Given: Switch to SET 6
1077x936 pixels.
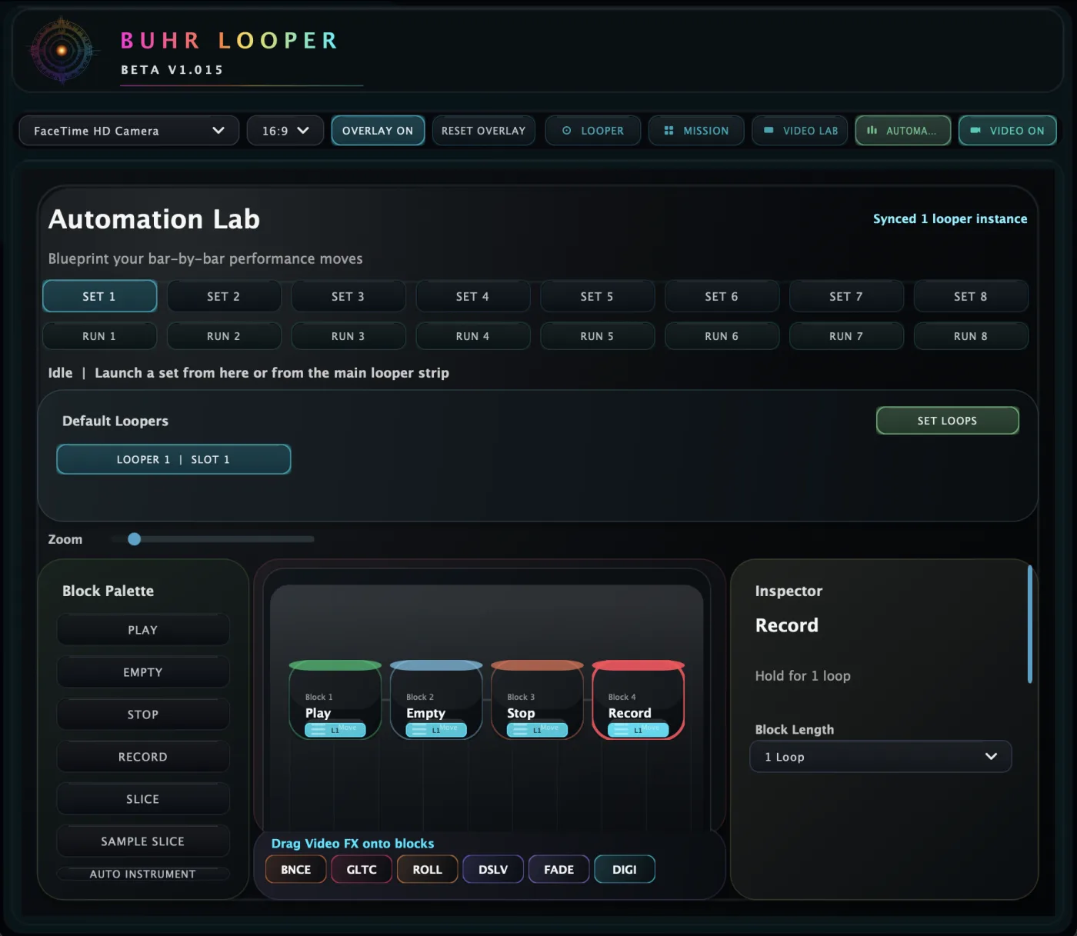Looking at the screenshot, I should coord(722,296).
